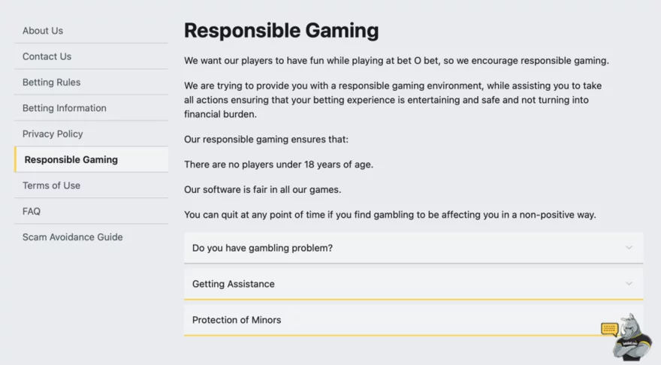Viewport: 661px width, 365px height.
Task: Open the Scam Avoidance Guide
Action: [72, 237]
